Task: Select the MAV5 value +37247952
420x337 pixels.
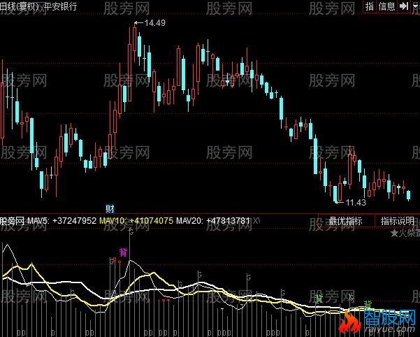Action: (x=74, y=221)
